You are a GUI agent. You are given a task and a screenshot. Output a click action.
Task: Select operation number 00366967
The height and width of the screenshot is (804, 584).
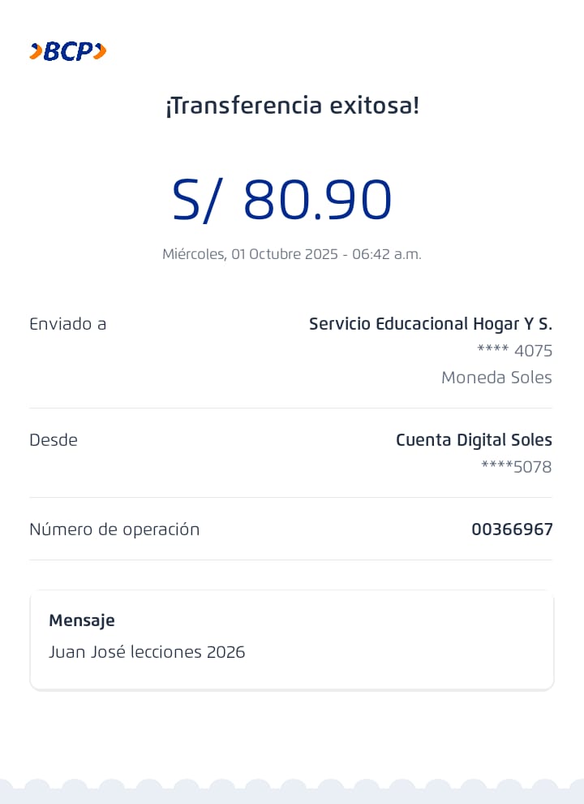[512, 530]
